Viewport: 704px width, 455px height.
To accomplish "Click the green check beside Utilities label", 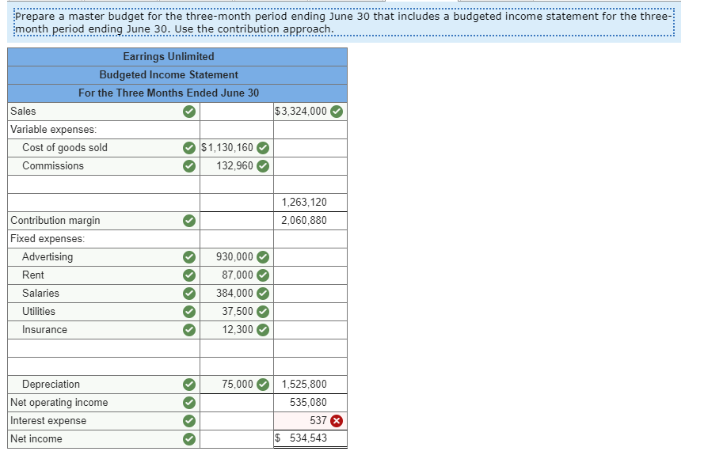I will (189, 312).
